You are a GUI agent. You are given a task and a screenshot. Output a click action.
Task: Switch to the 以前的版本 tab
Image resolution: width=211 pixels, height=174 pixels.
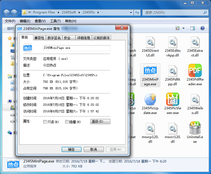(102, 38)
